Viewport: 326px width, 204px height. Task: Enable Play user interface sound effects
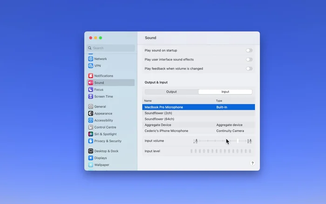(249, 60)
